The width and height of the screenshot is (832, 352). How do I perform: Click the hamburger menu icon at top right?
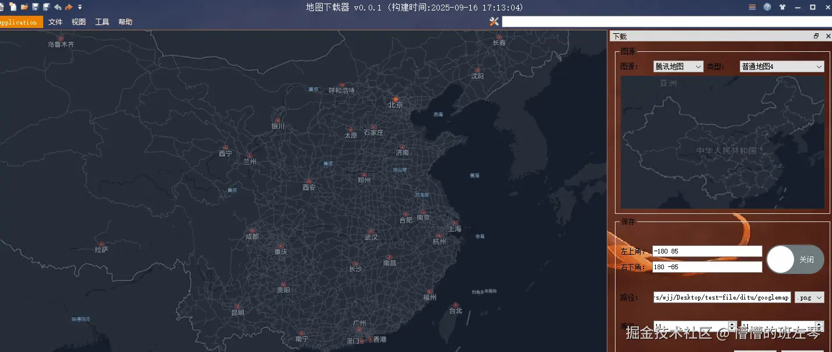(751, 7)
